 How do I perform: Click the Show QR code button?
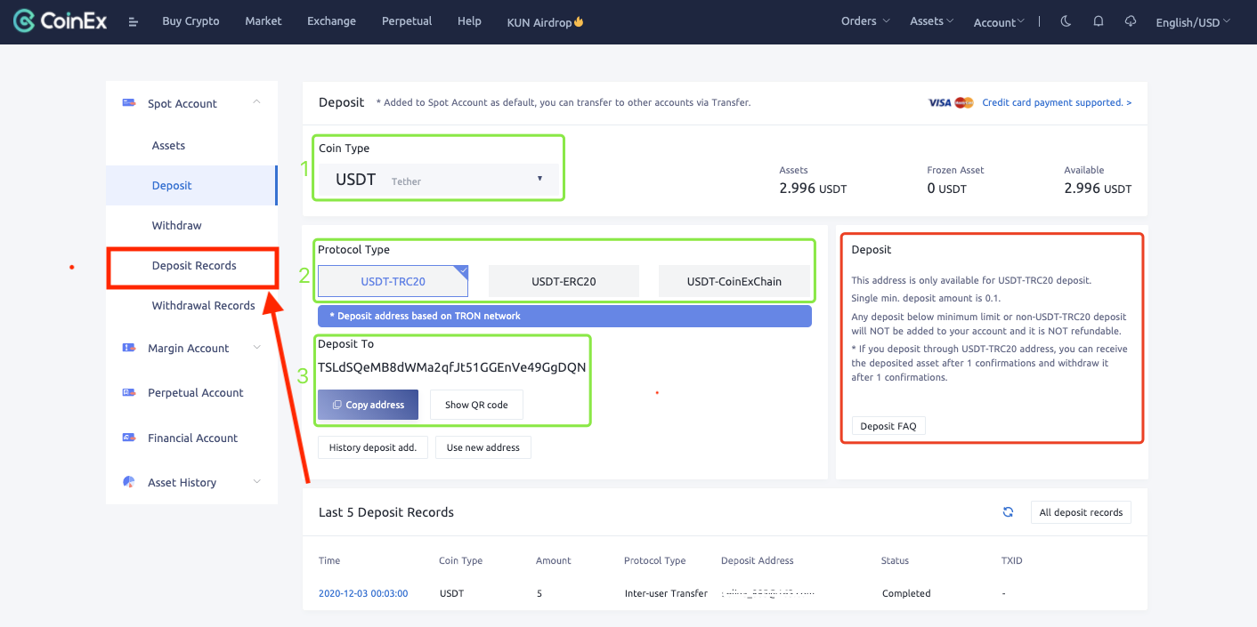476,405
